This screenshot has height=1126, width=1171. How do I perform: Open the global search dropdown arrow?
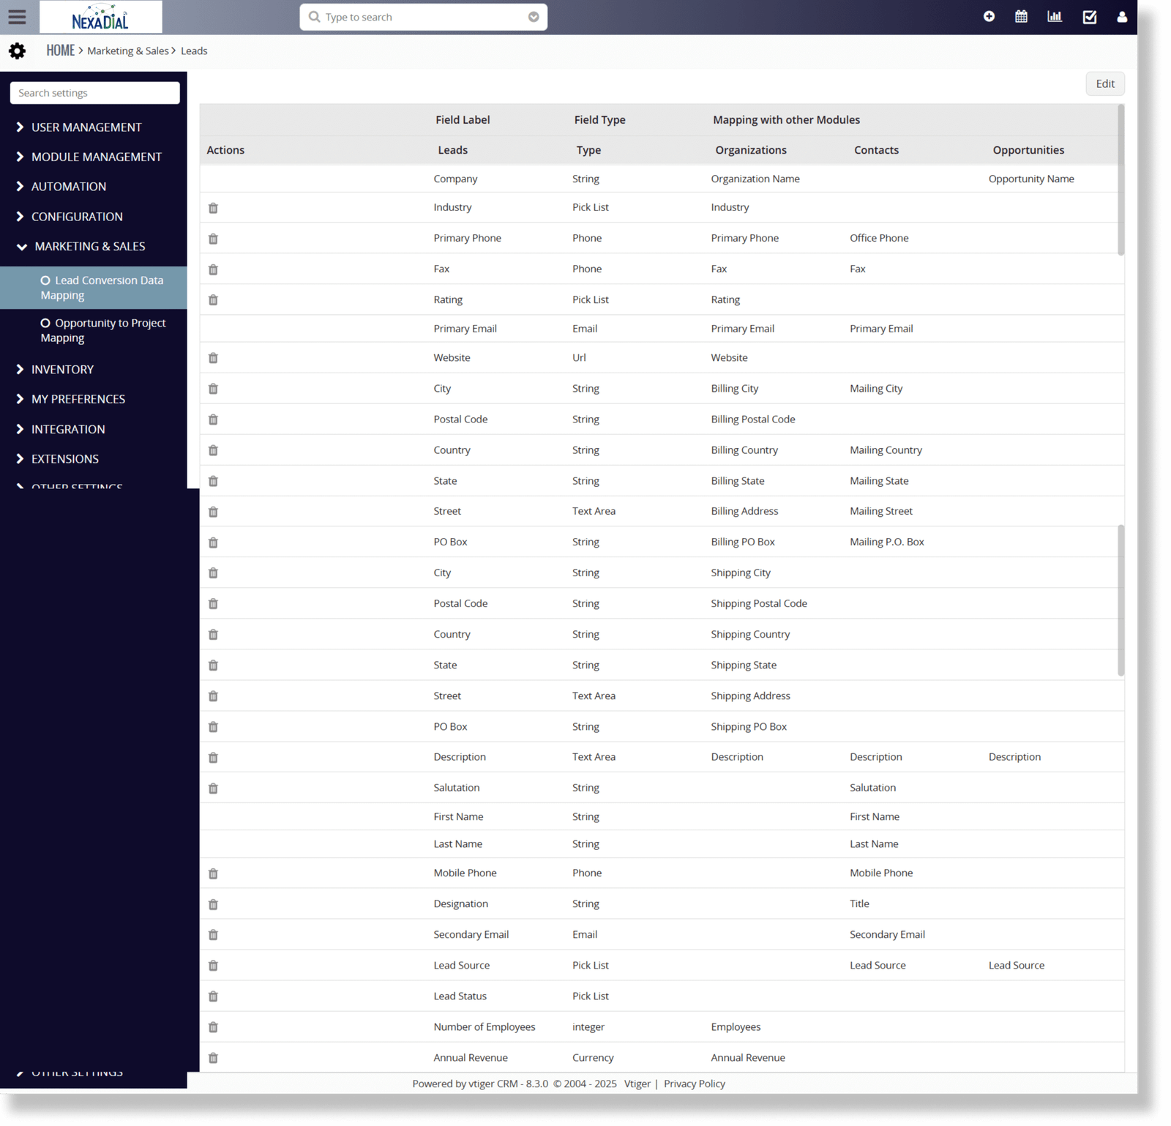(534, 17)
